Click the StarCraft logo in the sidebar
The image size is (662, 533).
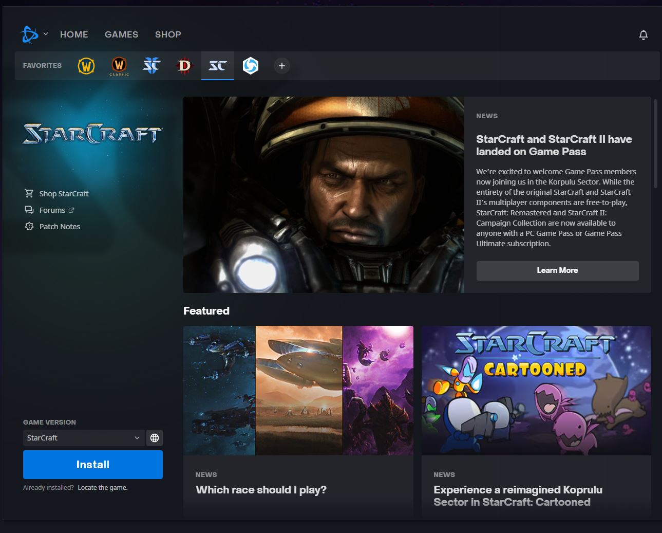pyautogui.click(x=93, y=134)
